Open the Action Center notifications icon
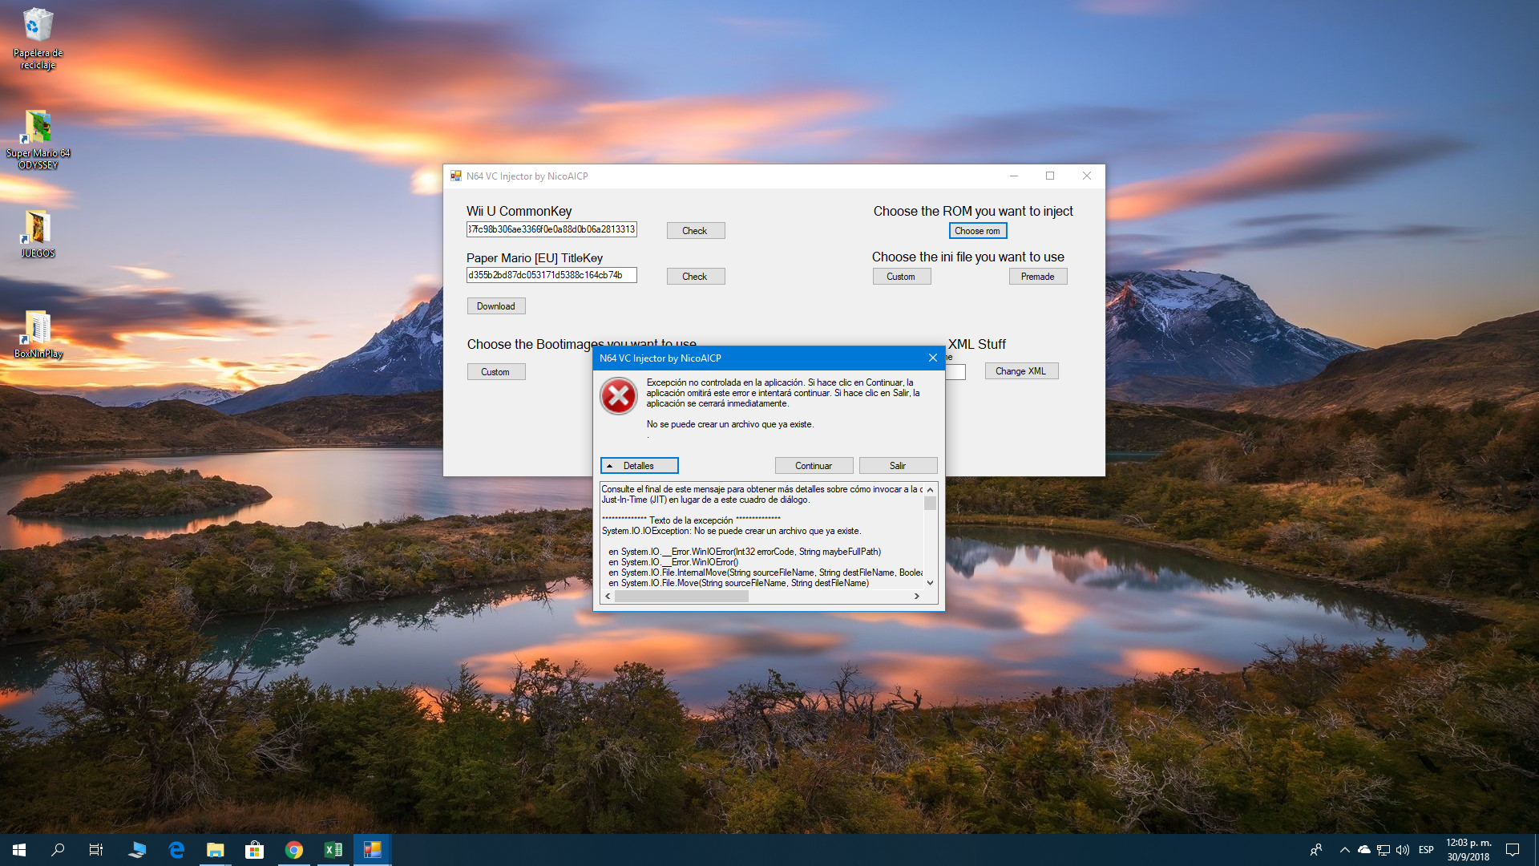 1513,850
